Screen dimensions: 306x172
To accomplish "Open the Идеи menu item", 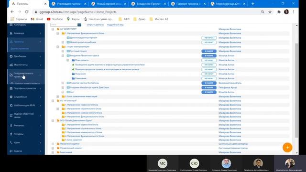I will pyautogui.click(x=17, y=142).
